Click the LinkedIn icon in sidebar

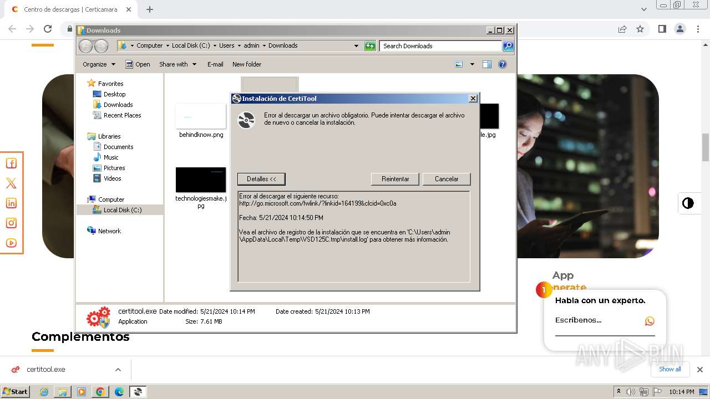pyautogui.click(x=11, y=203)
